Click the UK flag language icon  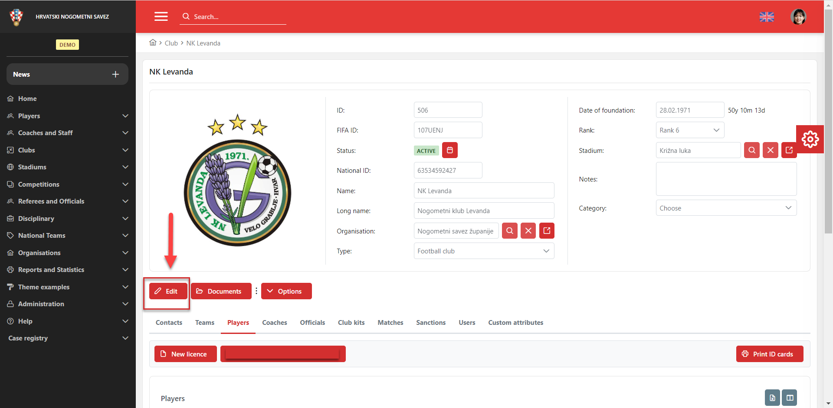click(x=767, y=17)
